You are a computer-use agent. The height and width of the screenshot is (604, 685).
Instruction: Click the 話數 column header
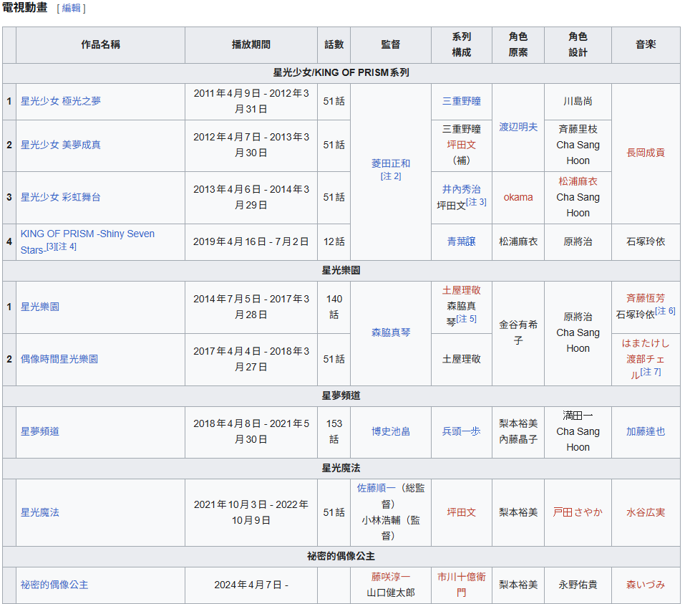(334, 44)
